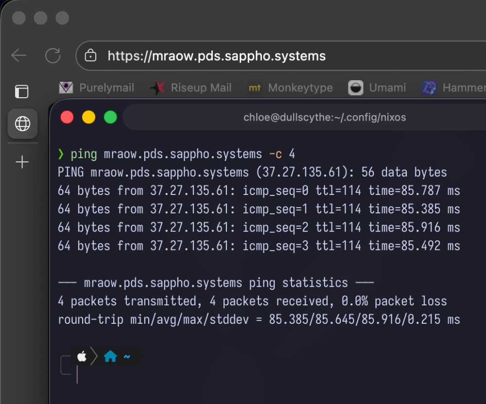Click the tilde symbol in the terminal prompt

126,356
